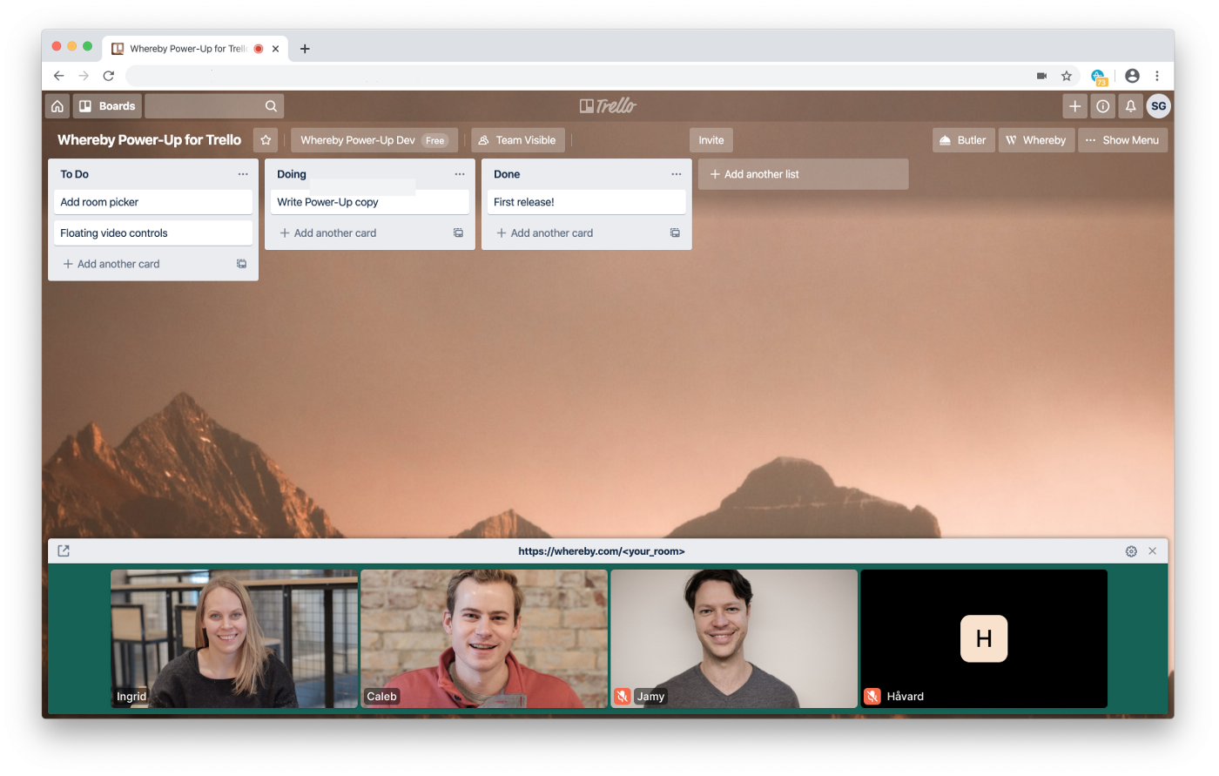
Task: Click Show Menu
Action: [x=1122, y=140]
